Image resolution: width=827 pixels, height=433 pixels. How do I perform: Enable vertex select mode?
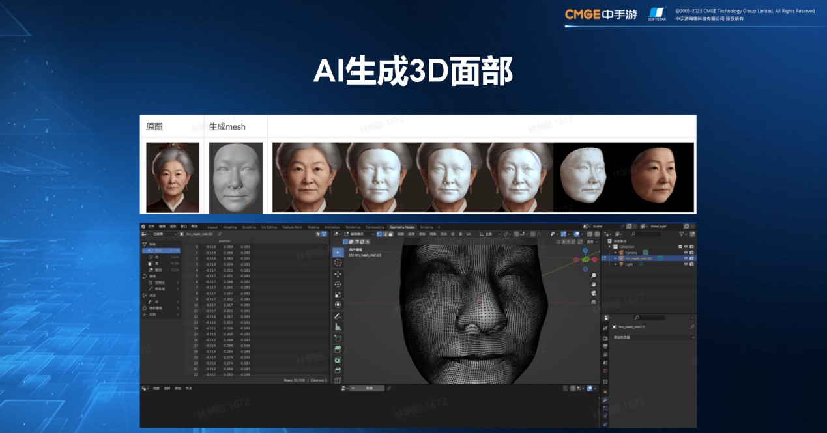pyautogui.click(x=379, y=234)
